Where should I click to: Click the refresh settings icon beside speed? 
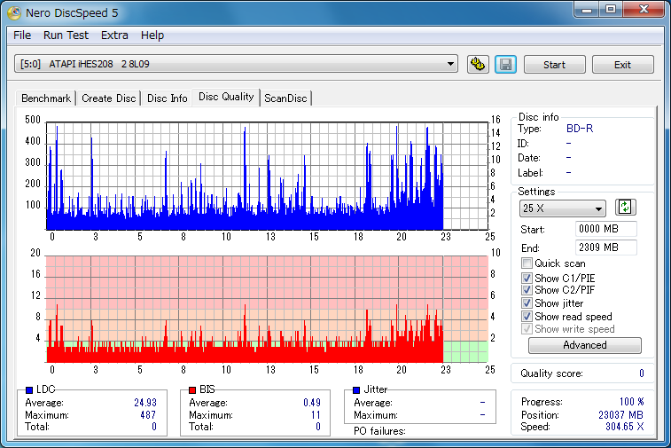(625, 208)
